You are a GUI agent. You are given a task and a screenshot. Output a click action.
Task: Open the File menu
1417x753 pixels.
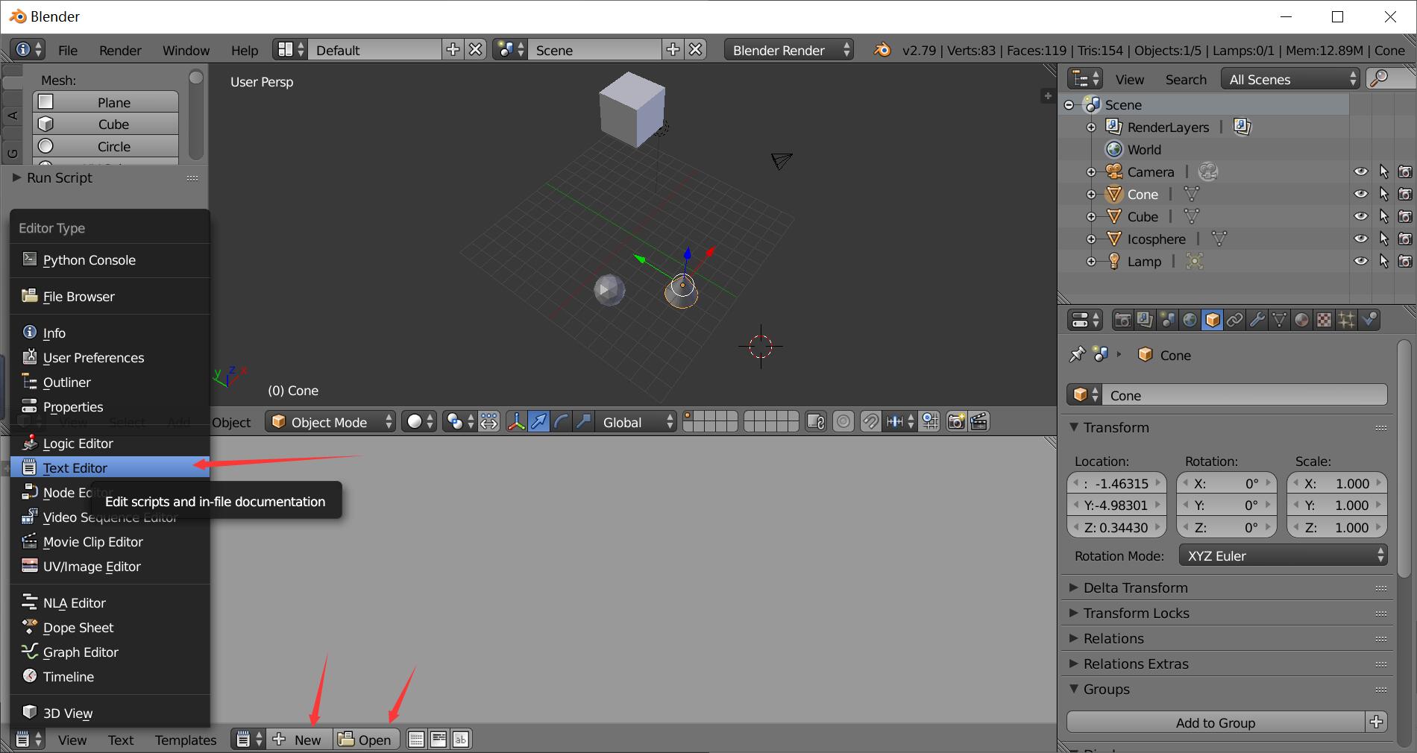(x=68, y=50)
